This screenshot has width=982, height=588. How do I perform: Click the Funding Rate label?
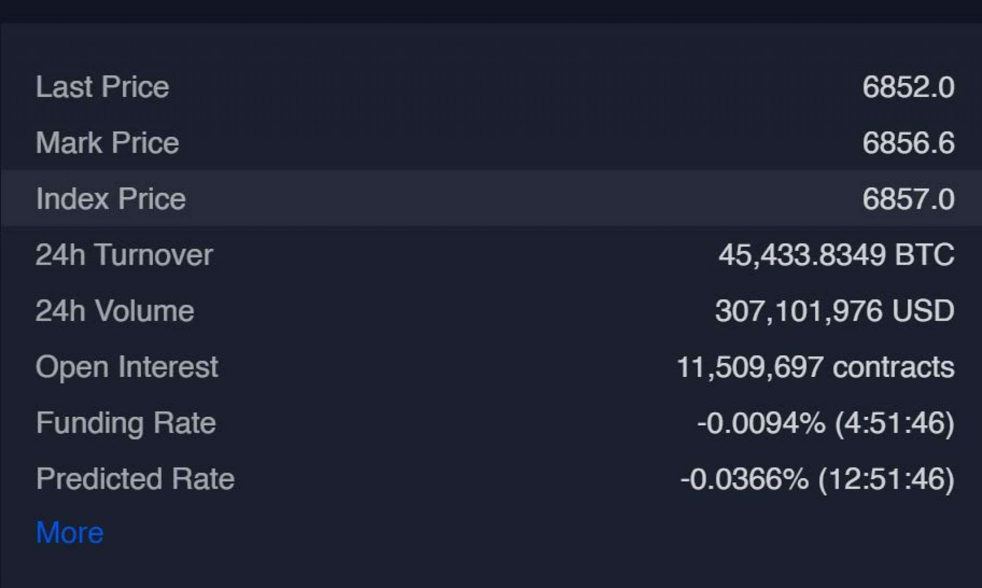126,423
